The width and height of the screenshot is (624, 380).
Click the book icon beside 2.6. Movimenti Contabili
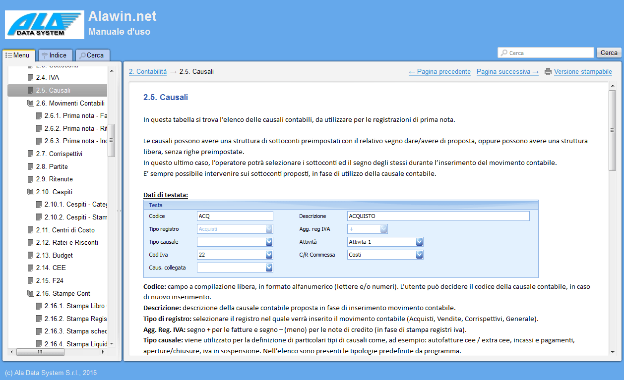tap(30, 103)
